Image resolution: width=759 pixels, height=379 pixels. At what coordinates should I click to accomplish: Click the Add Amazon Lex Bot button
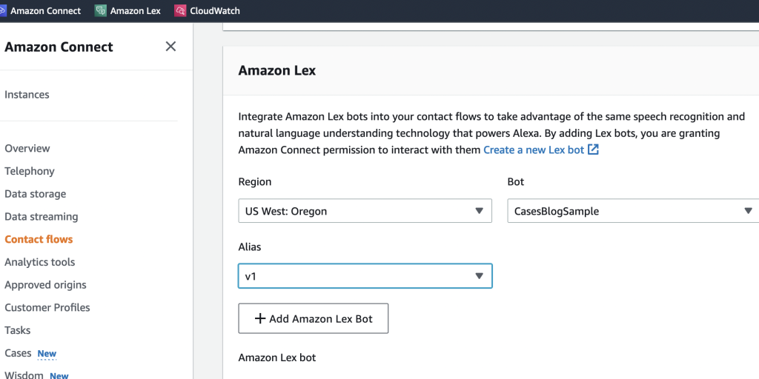[x=313, y=319]
